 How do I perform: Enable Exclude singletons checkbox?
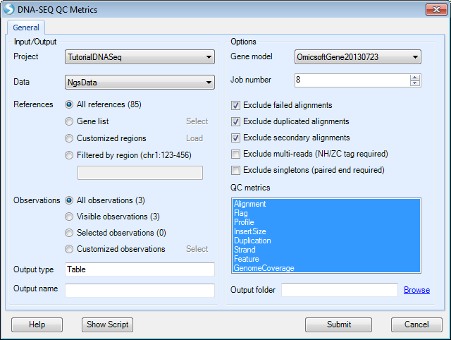235,170
